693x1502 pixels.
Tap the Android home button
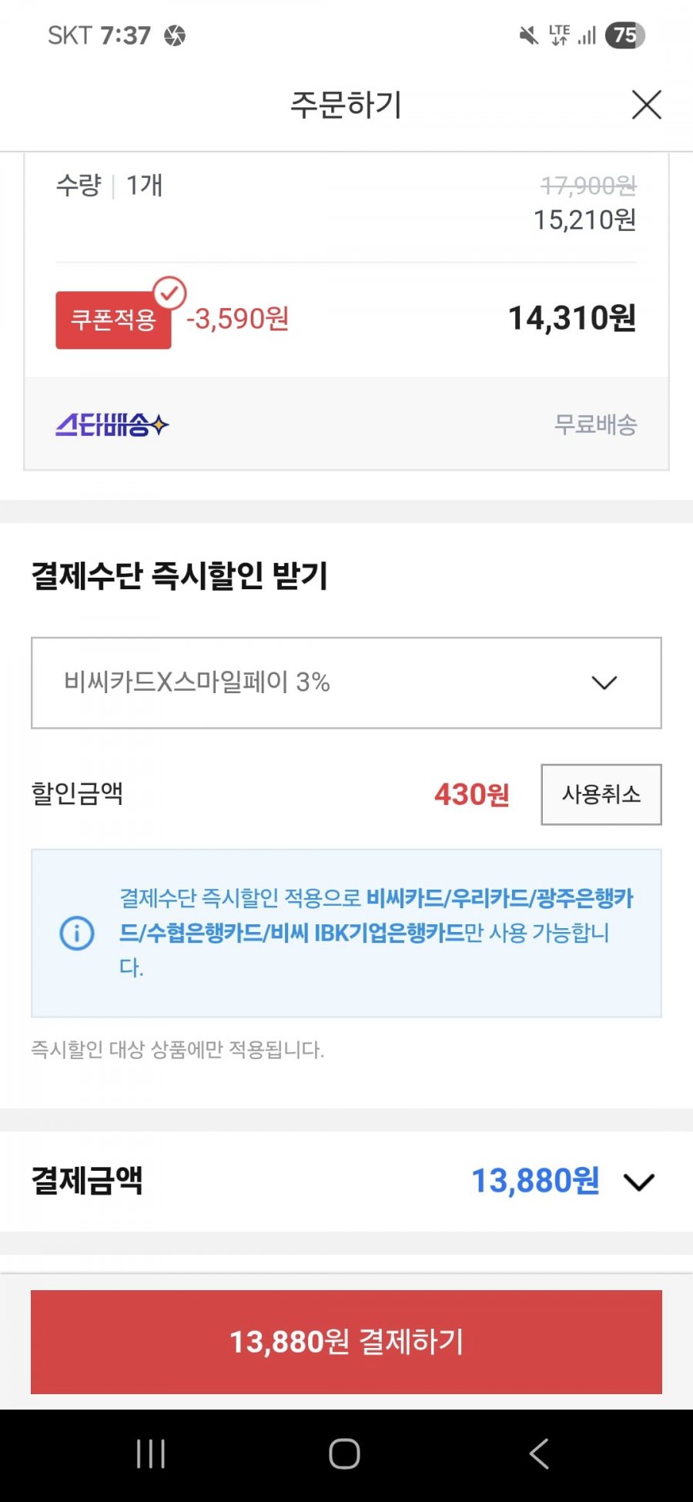[344, 1454]
